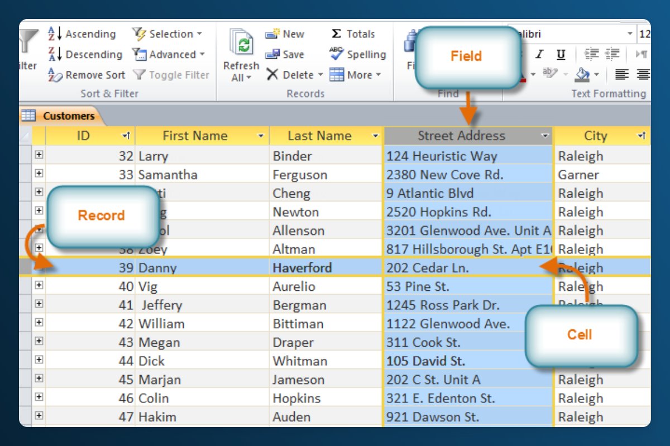Expand the subdatasheet for Samantha Ferguson
The width and height of the screenshot is (670, 446).
click(x=39, y=174)
